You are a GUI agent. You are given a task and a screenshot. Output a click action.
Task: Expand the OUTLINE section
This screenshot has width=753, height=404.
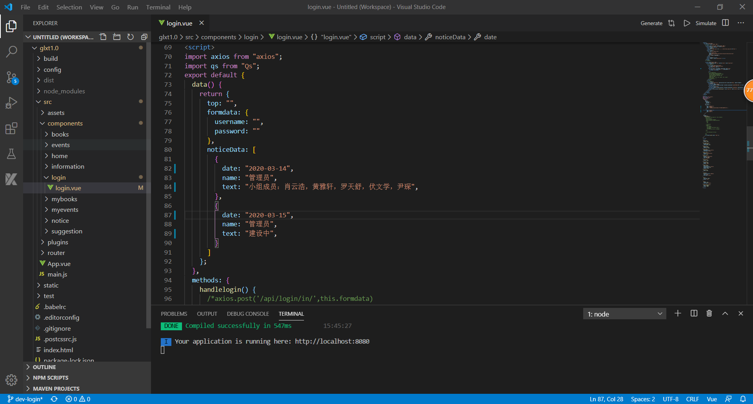44,367
